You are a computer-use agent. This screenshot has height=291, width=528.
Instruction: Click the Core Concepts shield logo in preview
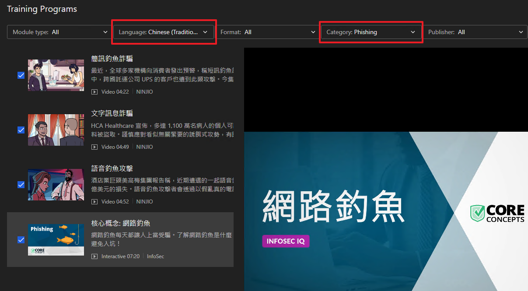(477, 213)
